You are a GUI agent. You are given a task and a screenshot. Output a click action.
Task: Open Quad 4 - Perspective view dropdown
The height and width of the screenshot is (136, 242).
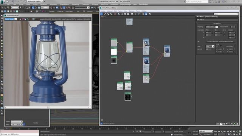[x=17, y=124]
